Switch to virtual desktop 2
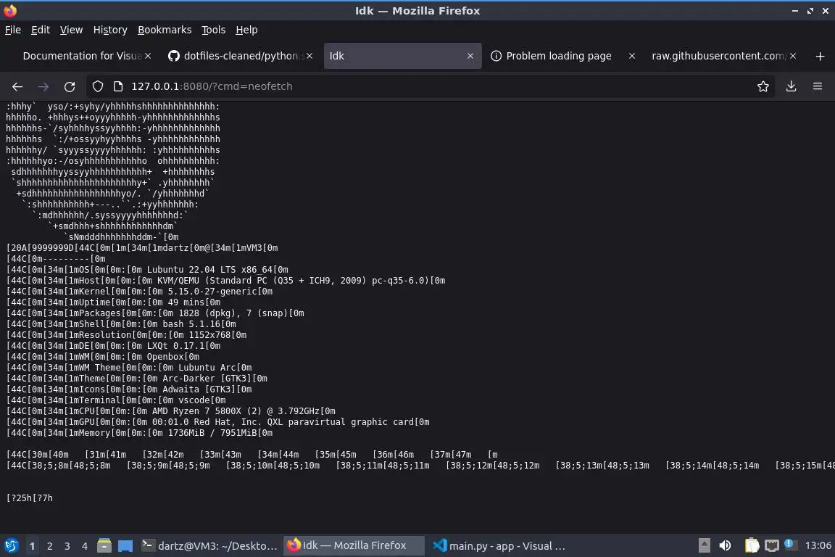This screenshot has height=557, width=835. [x=50, y=546]
